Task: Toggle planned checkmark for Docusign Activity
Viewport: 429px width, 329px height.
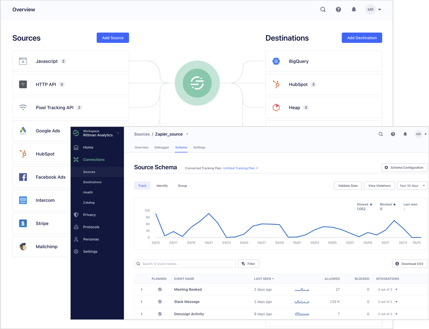Action: [160, 314]
